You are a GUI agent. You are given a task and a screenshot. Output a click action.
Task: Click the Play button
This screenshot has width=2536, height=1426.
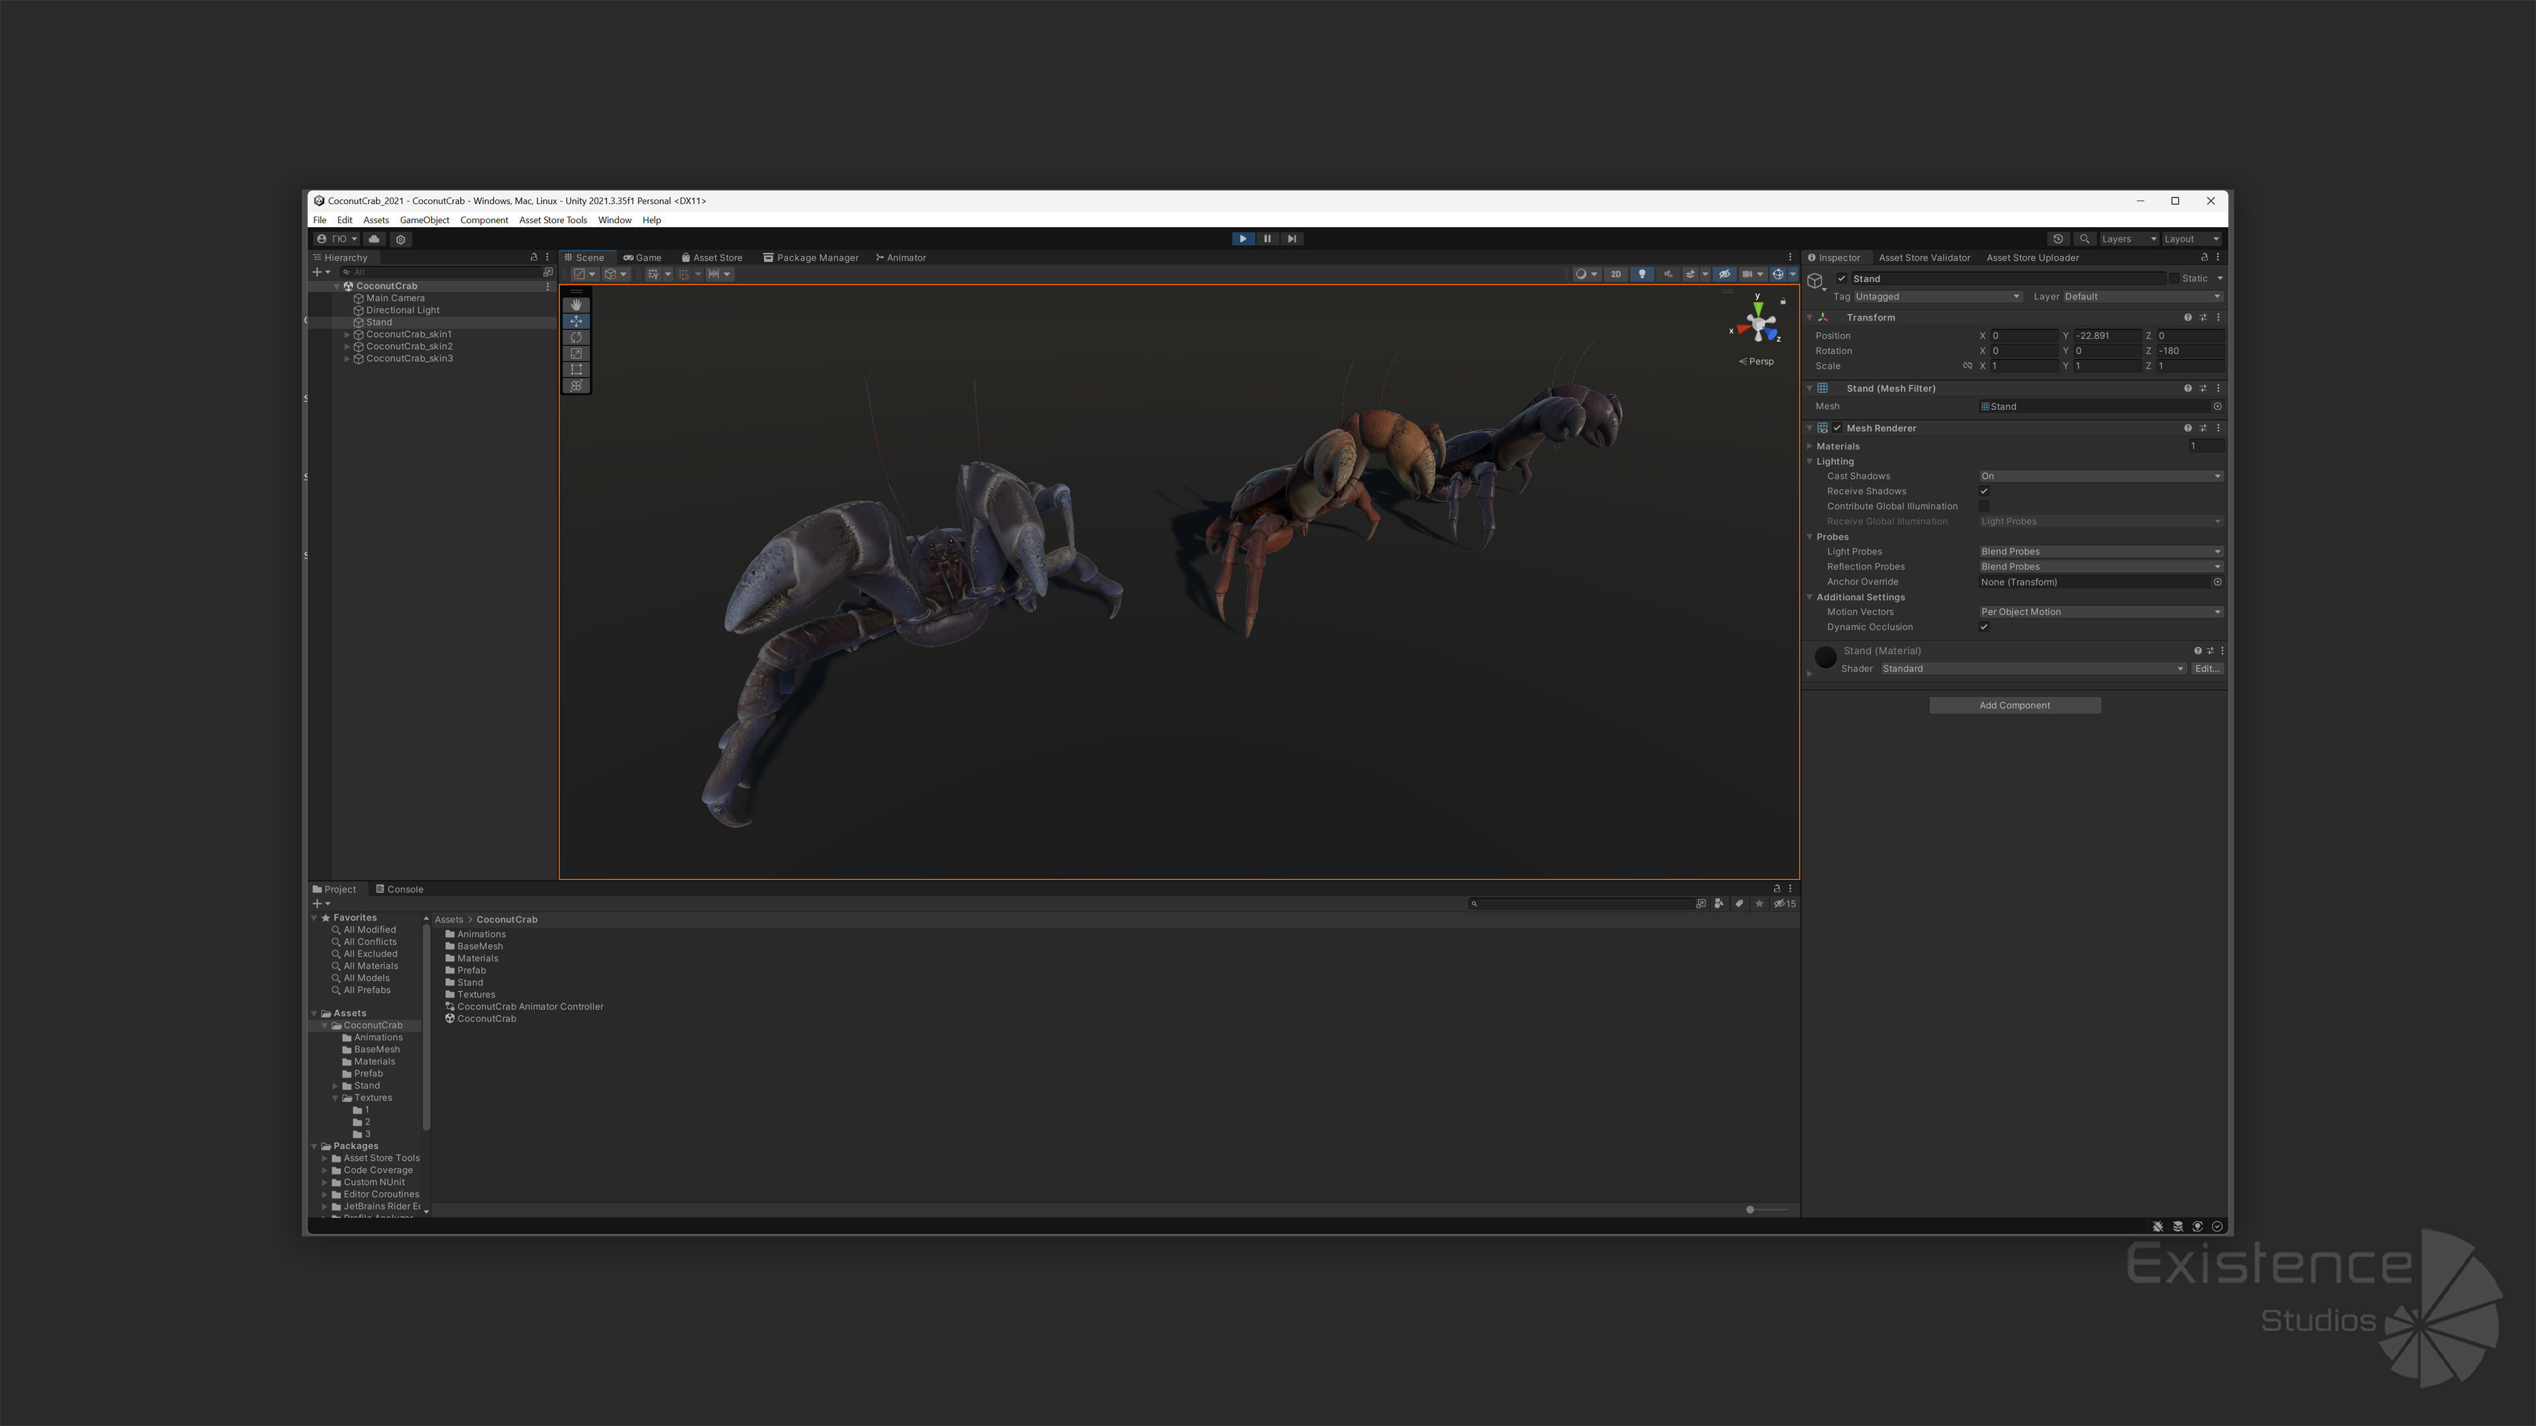[1242, 239]
